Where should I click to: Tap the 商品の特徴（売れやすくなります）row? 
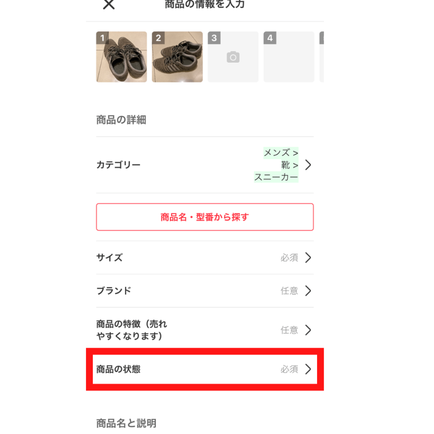point(205,330)
